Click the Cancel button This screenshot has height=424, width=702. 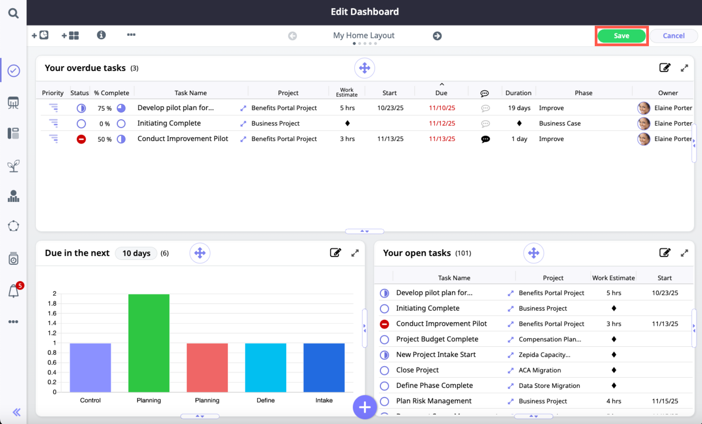click(x=674, y=36)
